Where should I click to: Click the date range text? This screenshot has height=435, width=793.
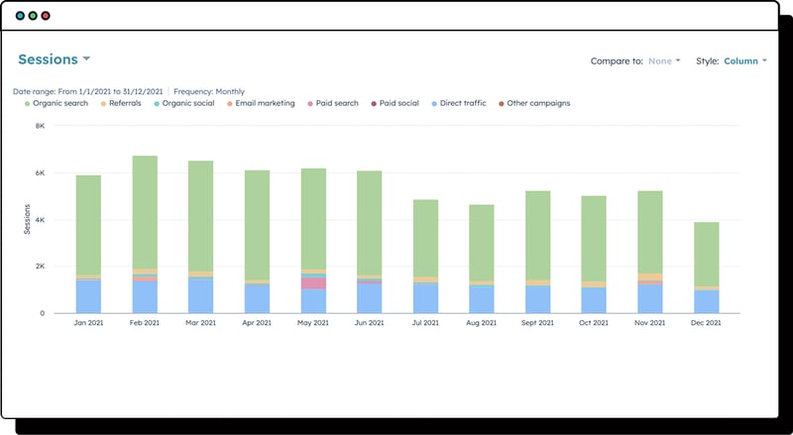[88, 91]
